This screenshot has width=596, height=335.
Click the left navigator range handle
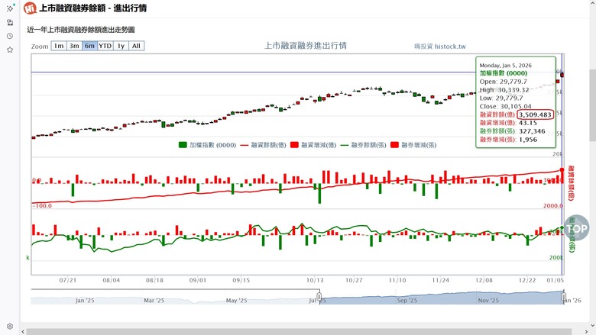tap(319, 297)
